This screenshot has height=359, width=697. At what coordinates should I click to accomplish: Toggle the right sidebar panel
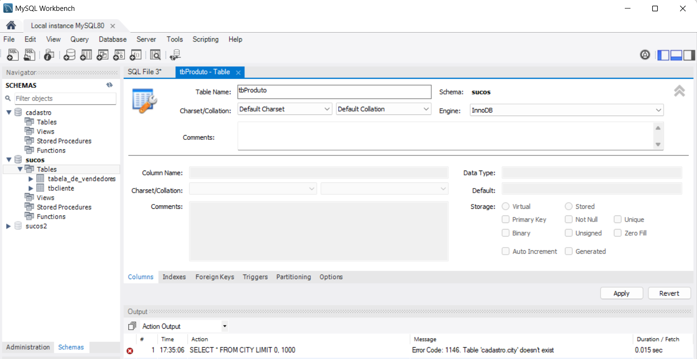(x=689, y=55)
